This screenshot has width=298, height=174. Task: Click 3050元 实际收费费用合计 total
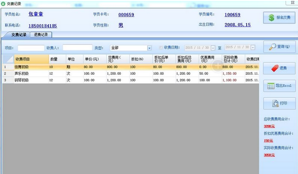coord(269,155)
